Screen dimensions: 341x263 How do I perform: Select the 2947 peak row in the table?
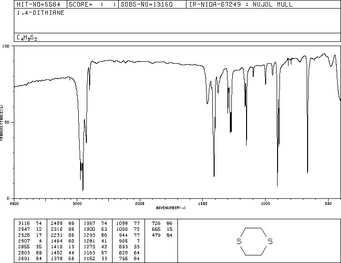[x=30, y=229]
